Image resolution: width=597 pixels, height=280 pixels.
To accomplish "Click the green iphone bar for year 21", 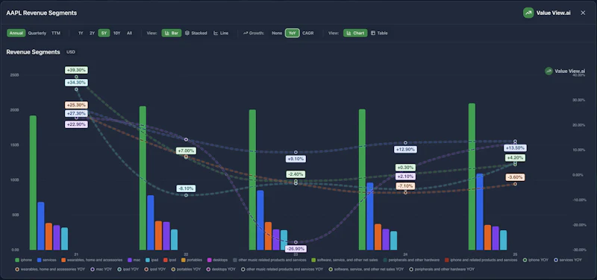I will pos(33,182).
